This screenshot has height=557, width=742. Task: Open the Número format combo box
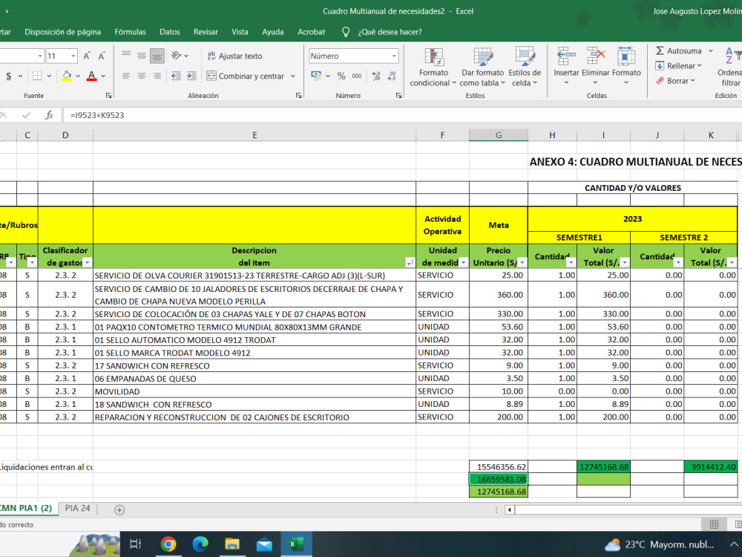tap(354, 56)
